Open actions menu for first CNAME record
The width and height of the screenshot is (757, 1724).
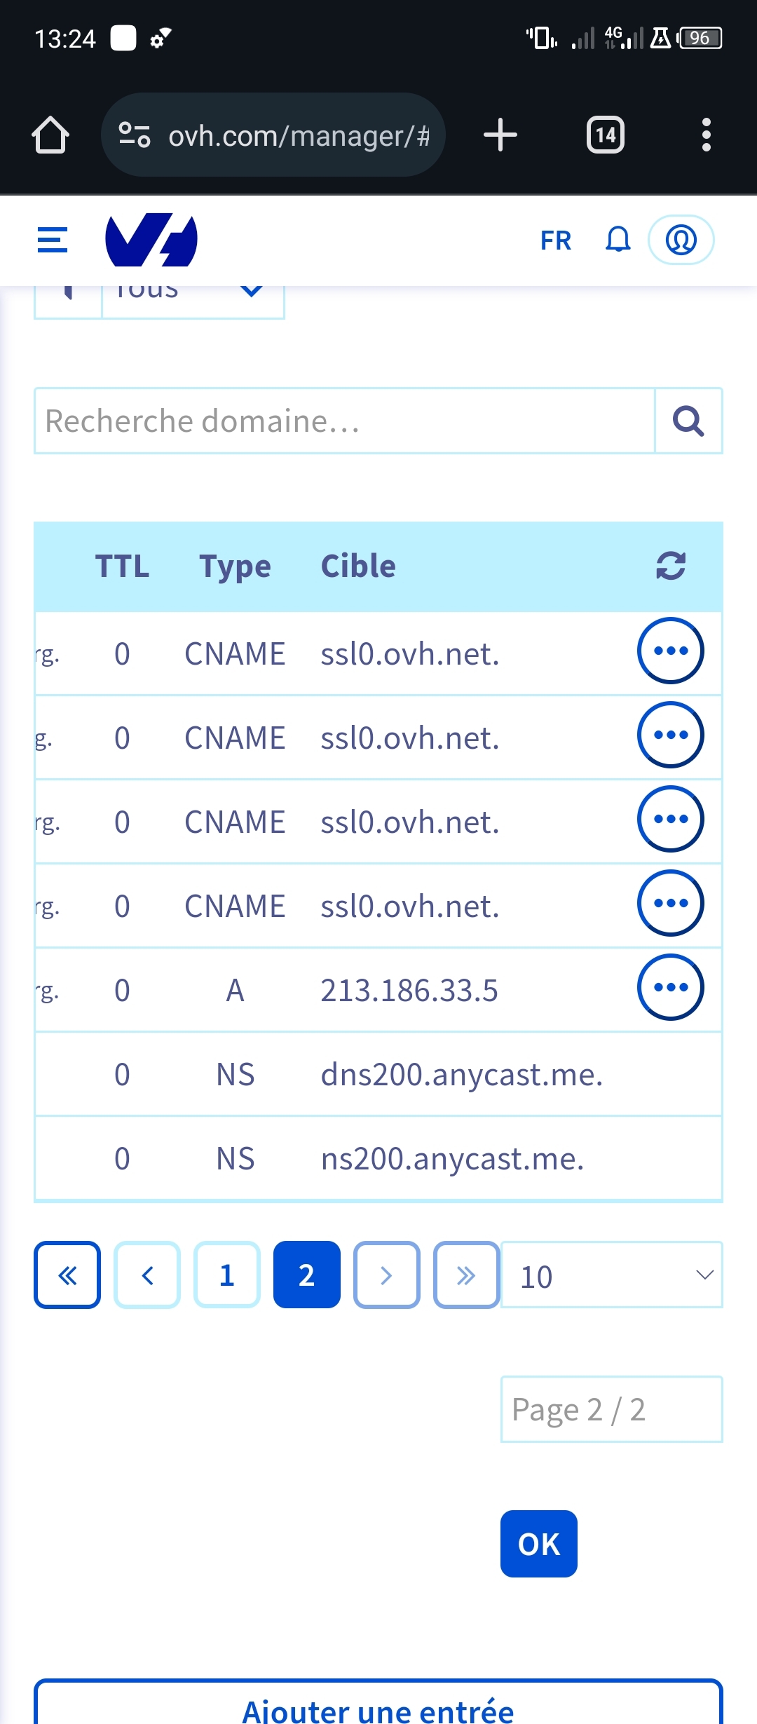(670, 651)
